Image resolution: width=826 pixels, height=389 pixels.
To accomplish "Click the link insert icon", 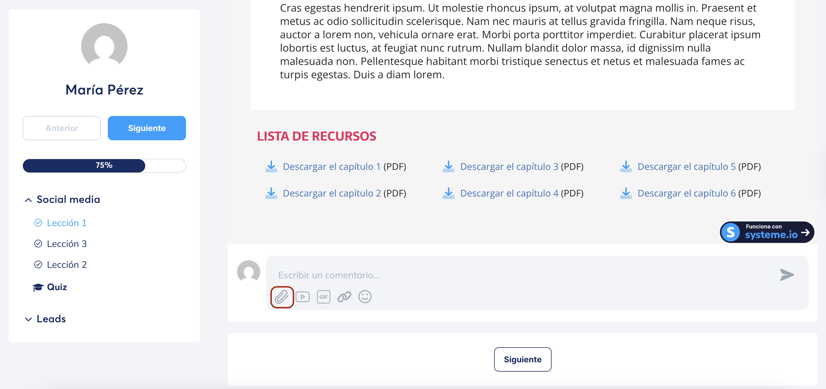I will [x=344, y=297].
